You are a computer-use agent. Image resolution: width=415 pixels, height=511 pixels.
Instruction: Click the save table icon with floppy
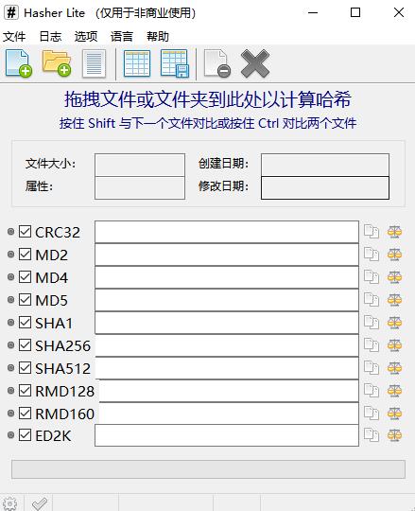pyautogui.click(x=175, y=63)
